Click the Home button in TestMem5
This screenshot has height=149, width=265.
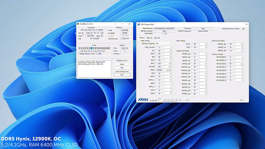pos(122,64)
